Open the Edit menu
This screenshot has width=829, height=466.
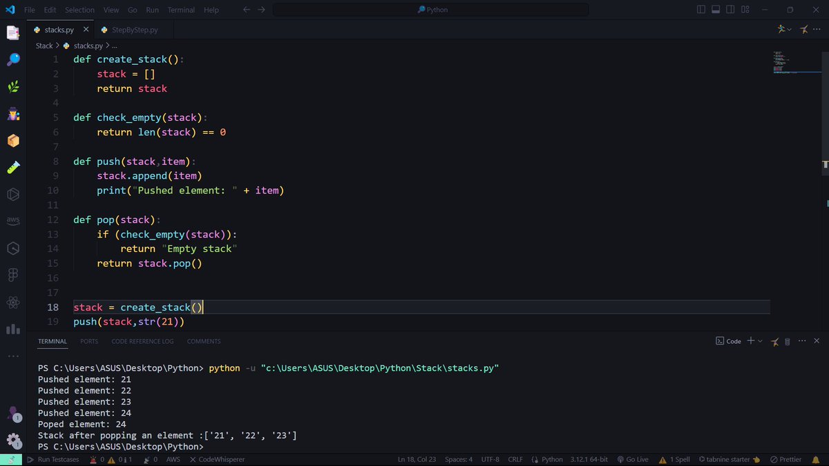50,10
